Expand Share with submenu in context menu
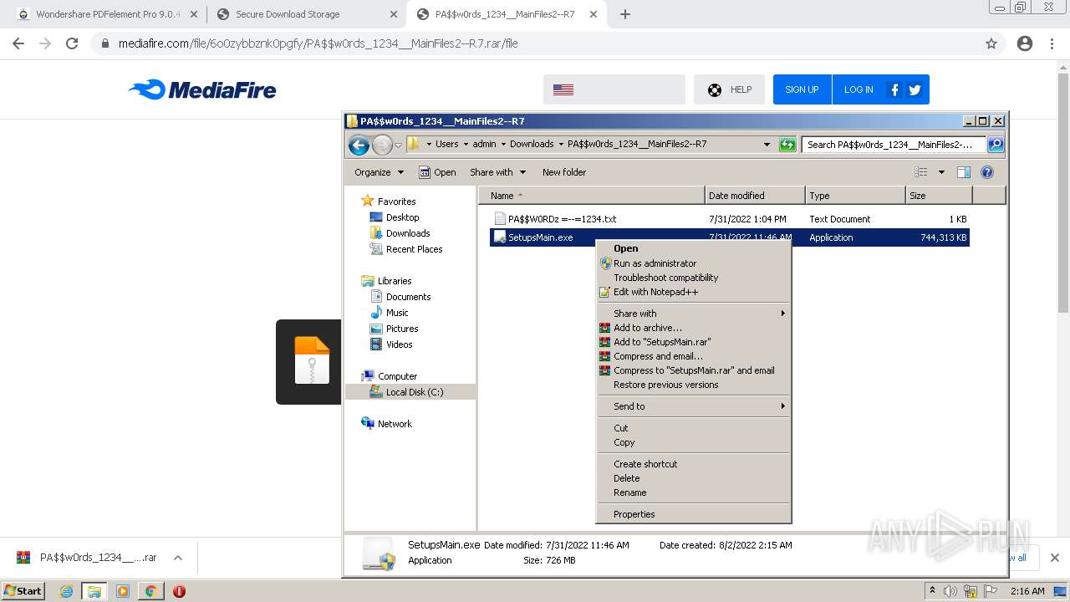The width and height of the screenshot is (1070, 602). (694, 314)
